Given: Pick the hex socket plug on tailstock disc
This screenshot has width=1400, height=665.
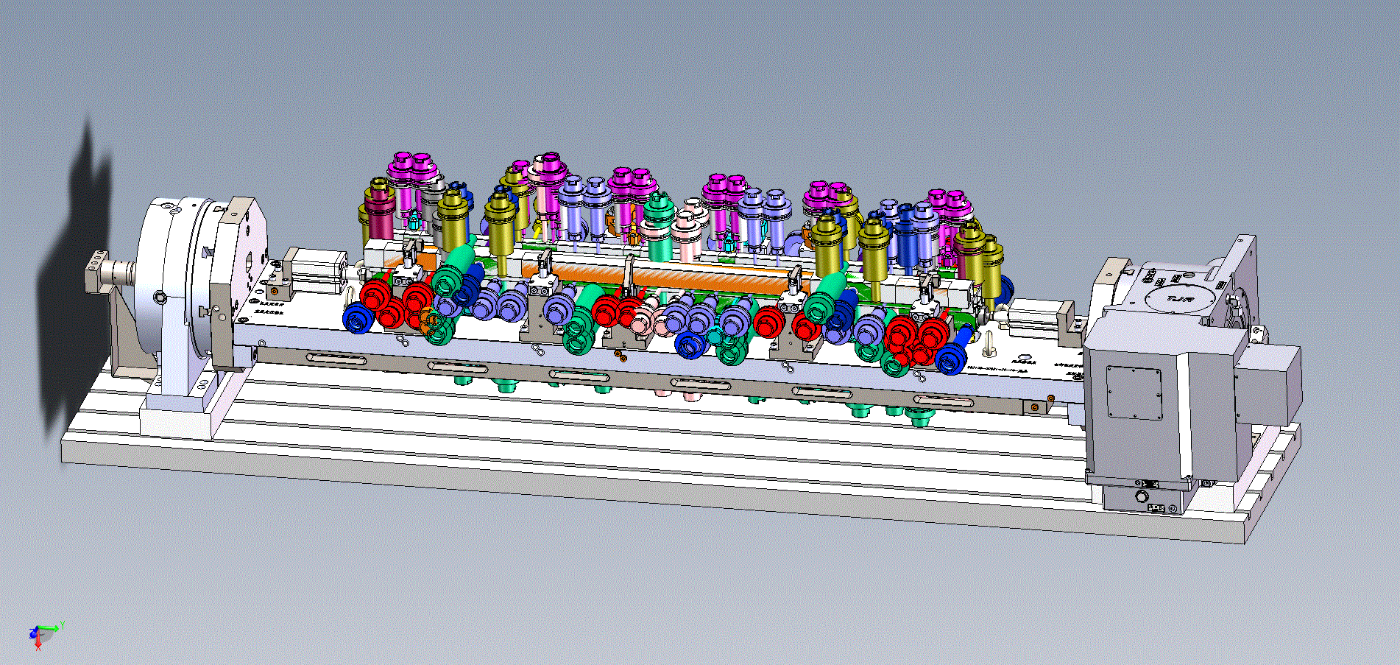Looking at the screenshot, I should pyautogui.click(x=160, y=297).
